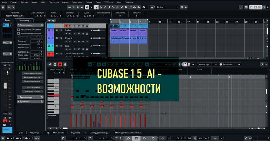Click the Stop button in transport
Screen dimensions: 270x141
pos(136,138)
